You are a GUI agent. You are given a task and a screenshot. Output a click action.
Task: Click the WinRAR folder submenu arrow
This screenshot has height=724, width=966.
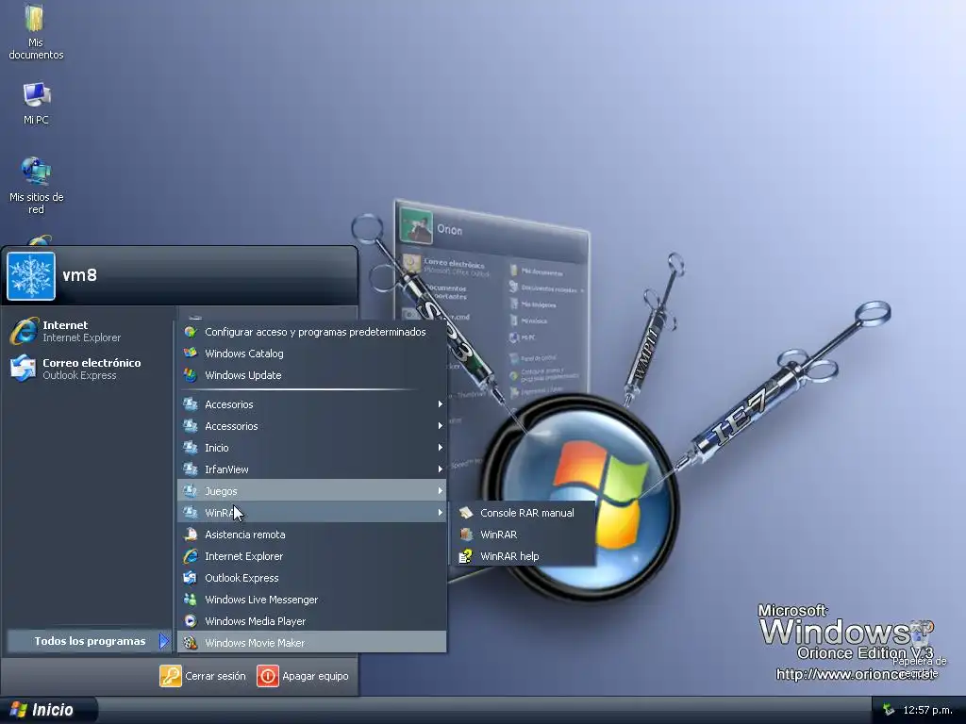click(x=440, y=512)
